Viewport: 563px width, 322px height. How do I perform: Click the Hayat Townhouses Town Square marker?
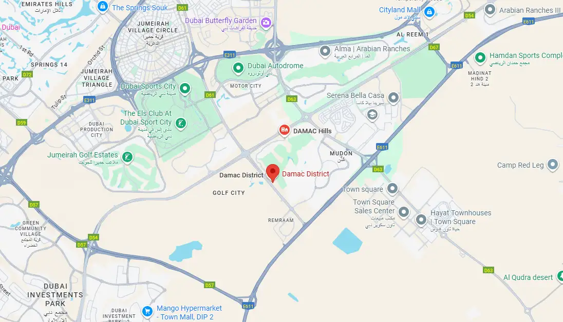[421, 219]
